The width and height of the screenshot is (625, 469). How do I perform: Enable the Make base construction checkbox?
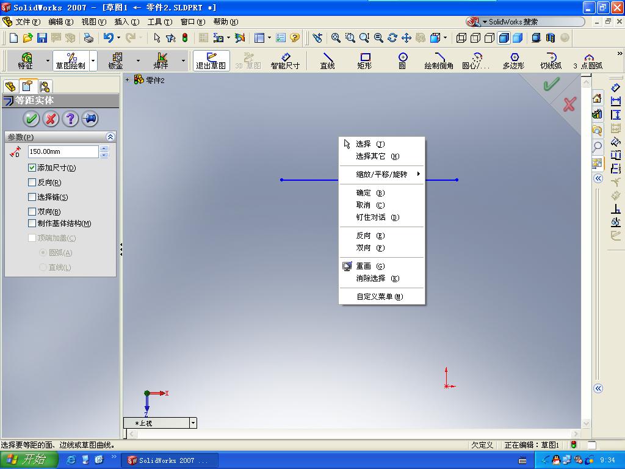coord(32,224)
